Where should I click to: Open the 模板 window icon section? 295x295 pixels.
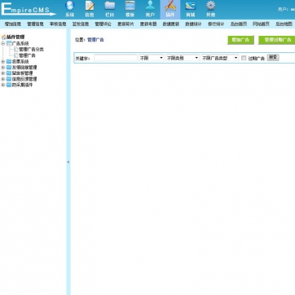130,9
